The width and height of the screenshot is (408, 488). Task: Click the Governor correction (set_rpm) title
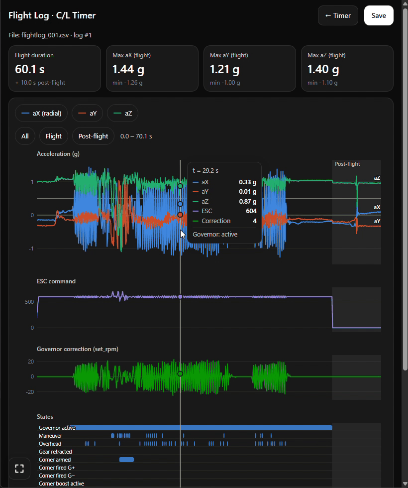[78, 349]
